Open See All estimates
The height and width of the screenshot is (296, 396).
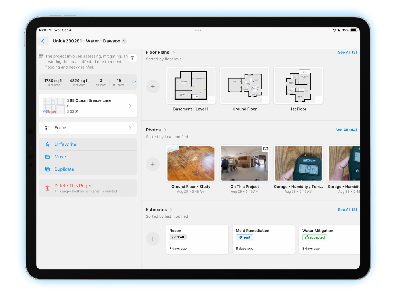pos(347,210)
